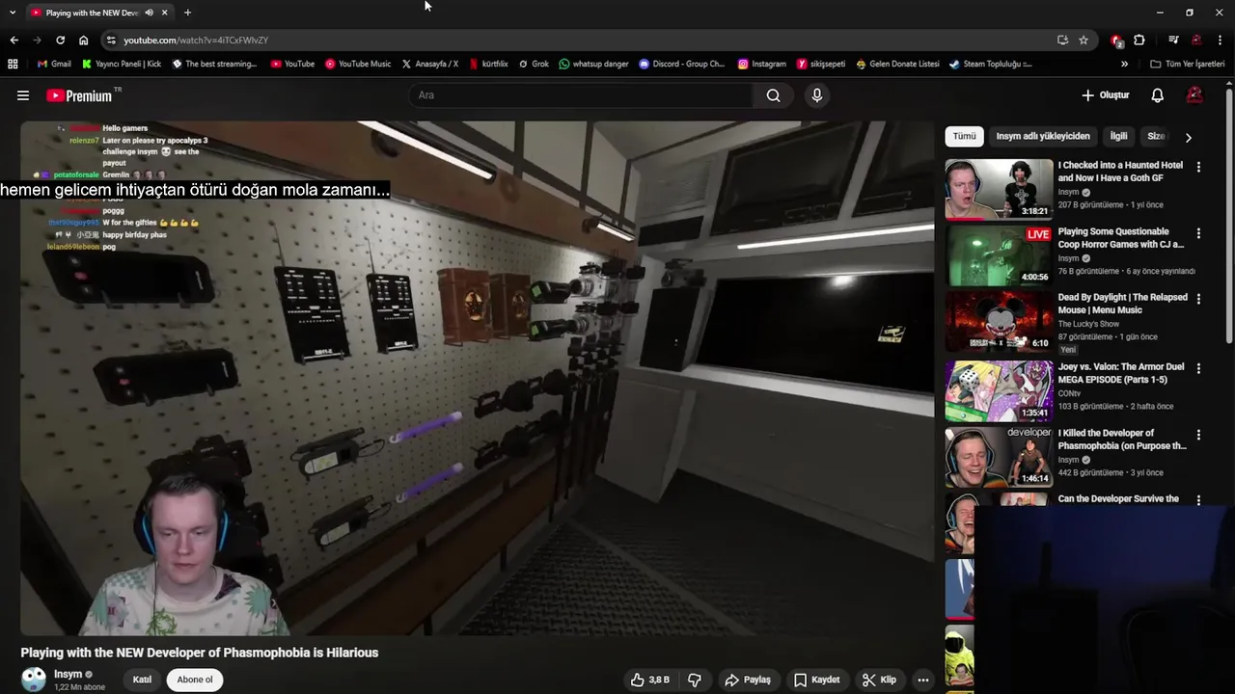Open the YouTube hamburger guide menu
1235x694 pixels.
click(23, 95)
